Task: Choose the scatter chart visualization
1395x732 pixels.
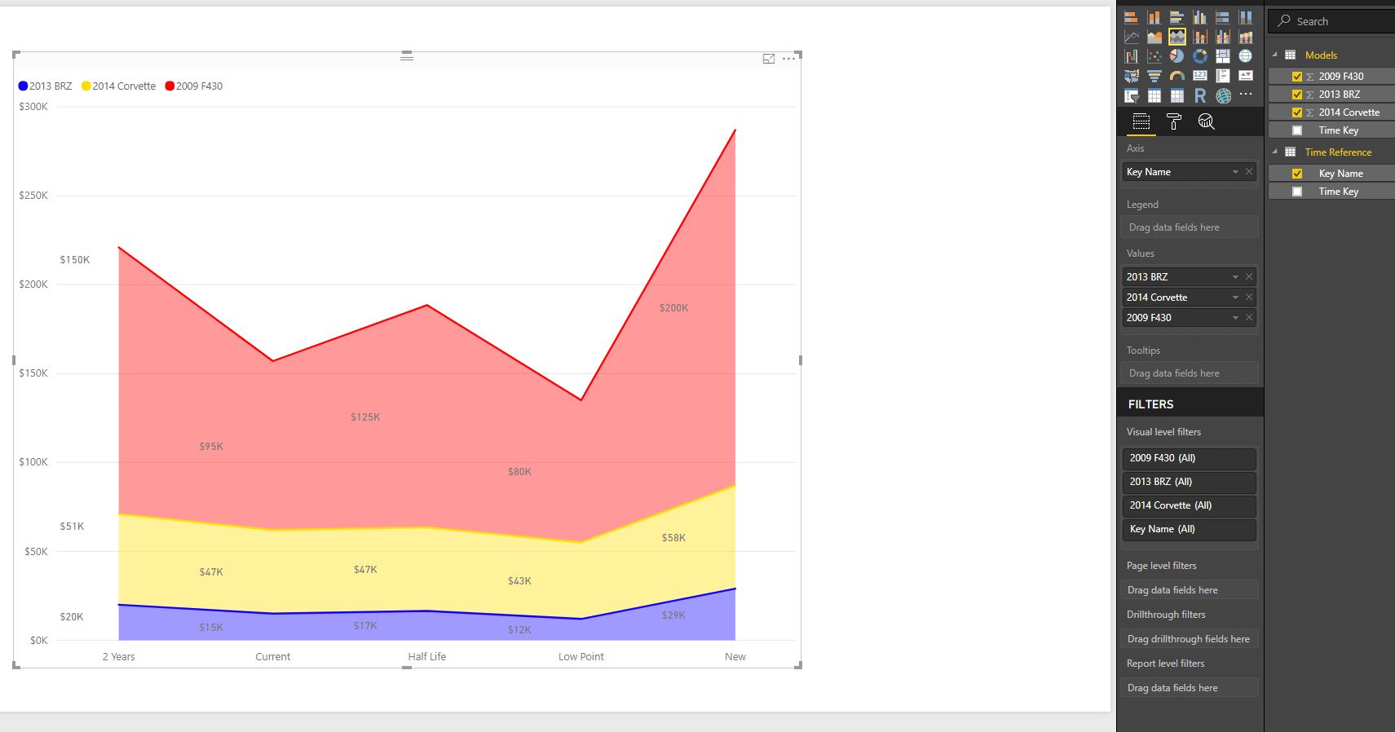Action: click(x=1154, y=56)
